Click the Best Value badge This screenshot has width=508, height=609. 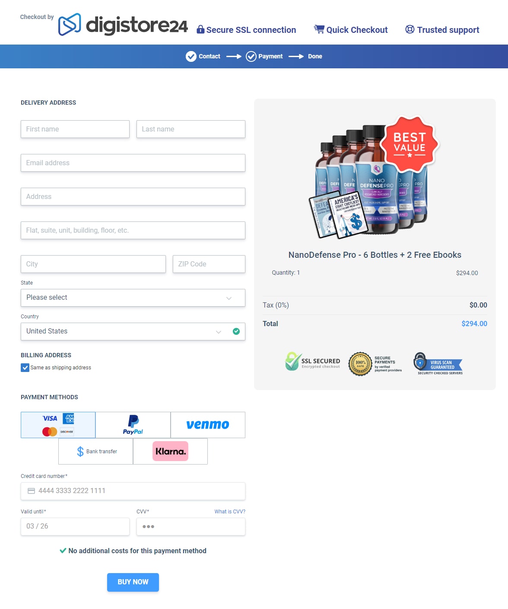(410, 144)
